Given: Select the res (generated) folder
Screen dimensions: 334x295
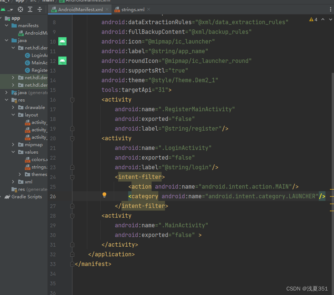Looking at the screenshot, I should (x=30, y=189).
